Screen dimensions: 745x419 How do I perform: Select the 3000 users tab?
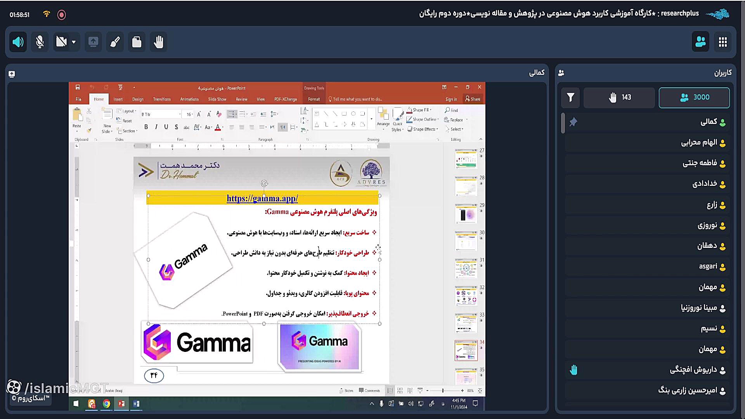[694, 97]
